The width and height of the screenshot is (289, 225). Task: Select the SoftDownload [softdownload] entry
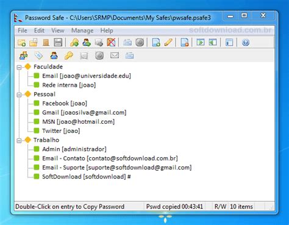click(87, 176)
